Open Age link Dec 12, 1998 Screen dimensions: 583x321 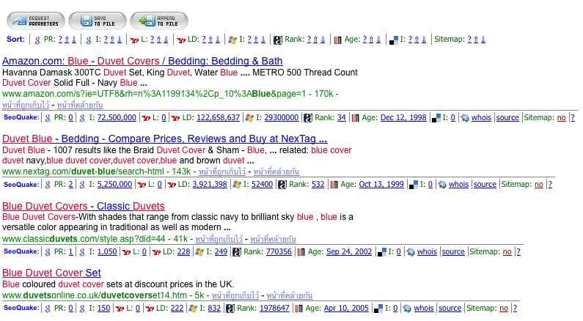403,118
